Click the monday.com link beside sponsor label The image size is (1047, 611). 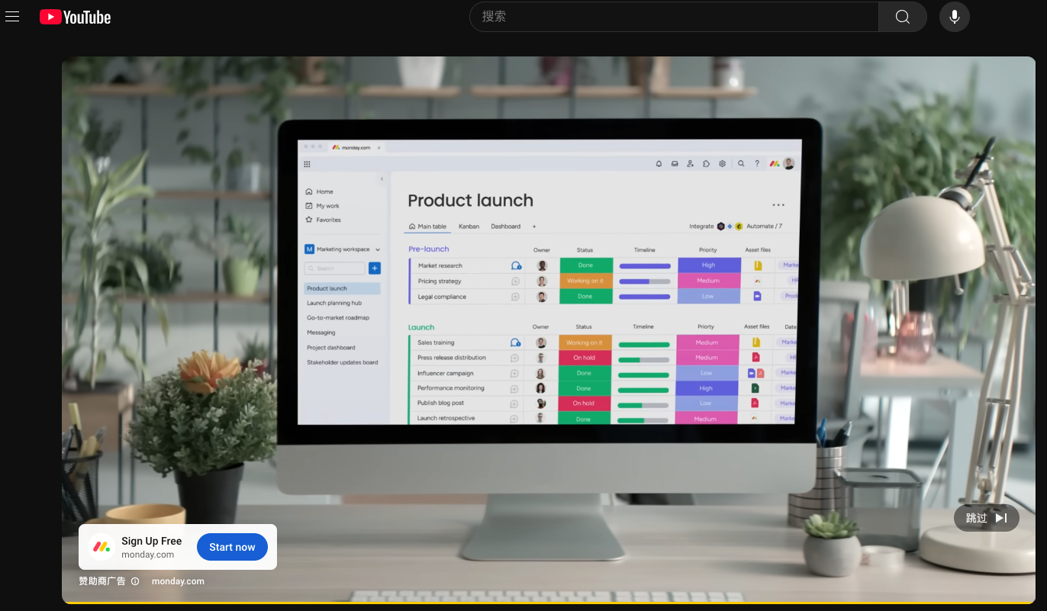coord(178,581)
